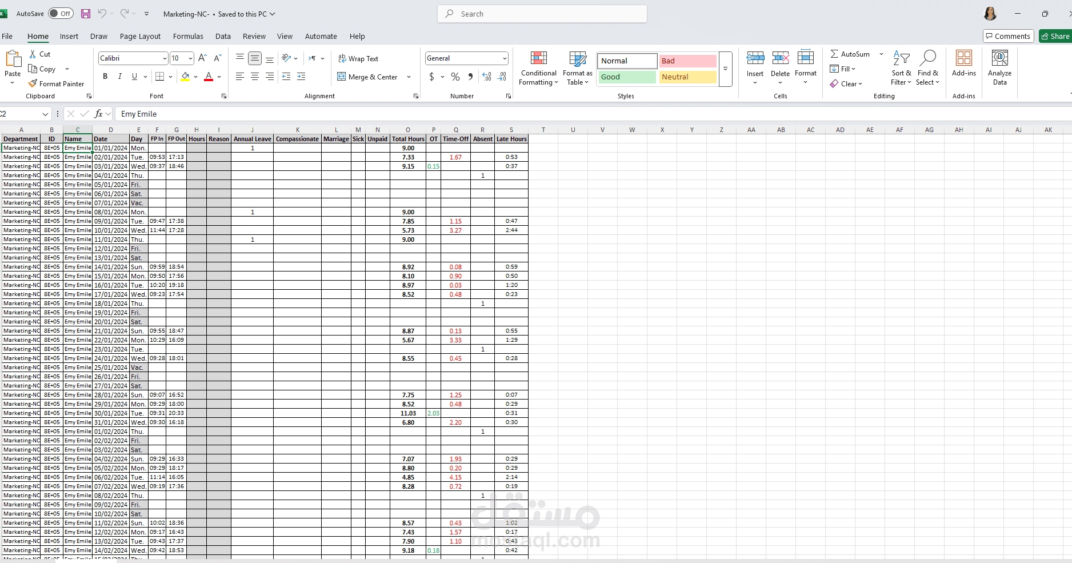Viewport: 1072px width, 563px height.
Task: Click Increase Font Size icon
Action: (202, 58)
